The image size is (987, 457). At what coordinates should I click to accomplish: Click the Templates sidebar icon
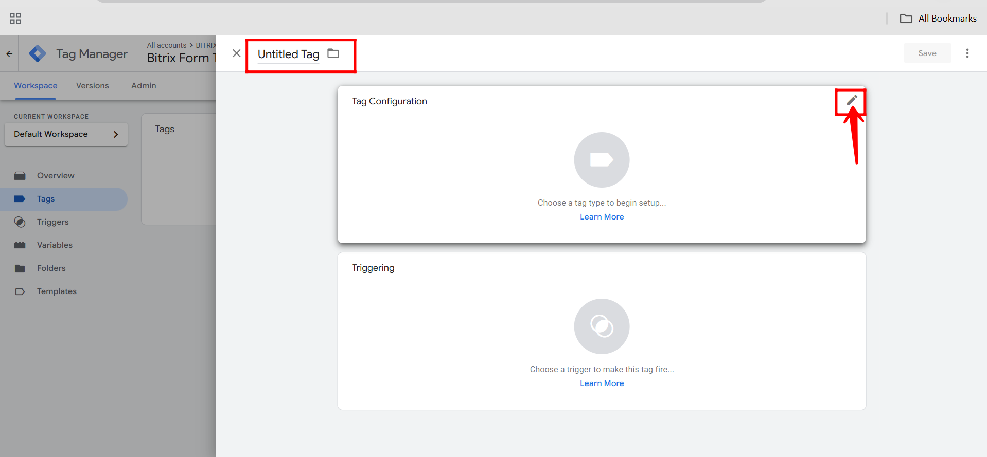(20, 291)
